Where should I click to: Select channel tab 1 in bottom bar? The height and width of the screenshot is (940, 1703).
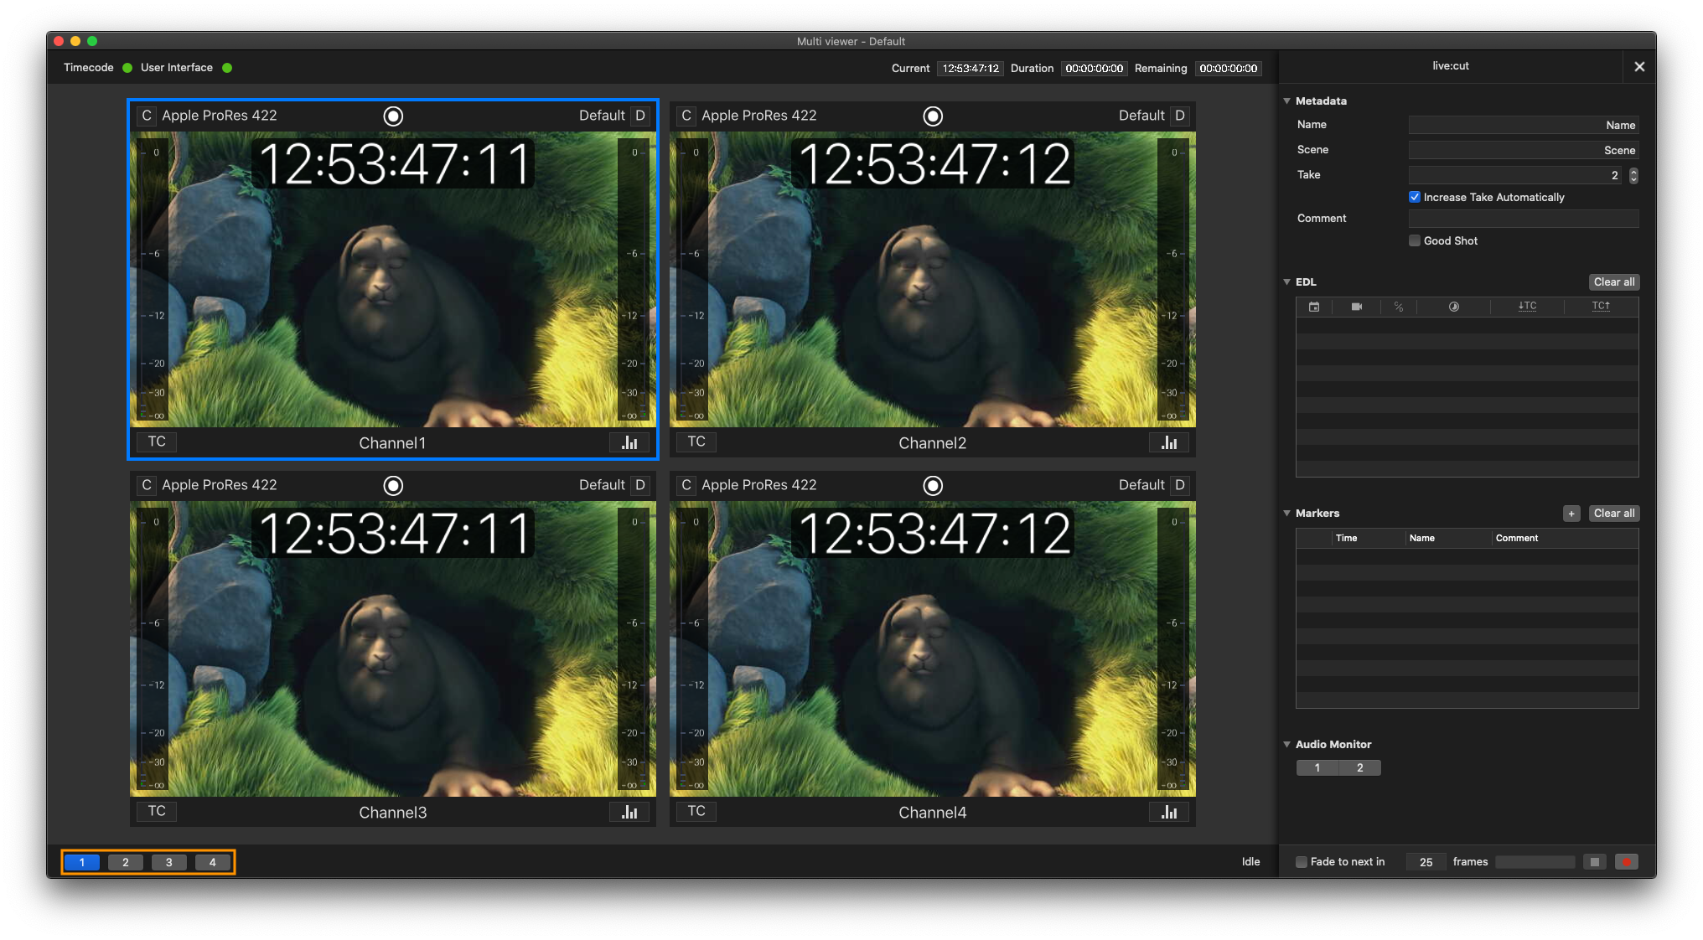coord(82,862)
